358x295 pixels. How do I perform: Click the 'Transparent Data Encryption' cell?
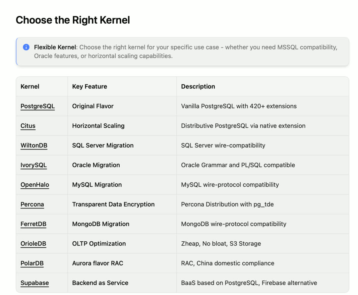pyautogui.click(x=113, y=204)
